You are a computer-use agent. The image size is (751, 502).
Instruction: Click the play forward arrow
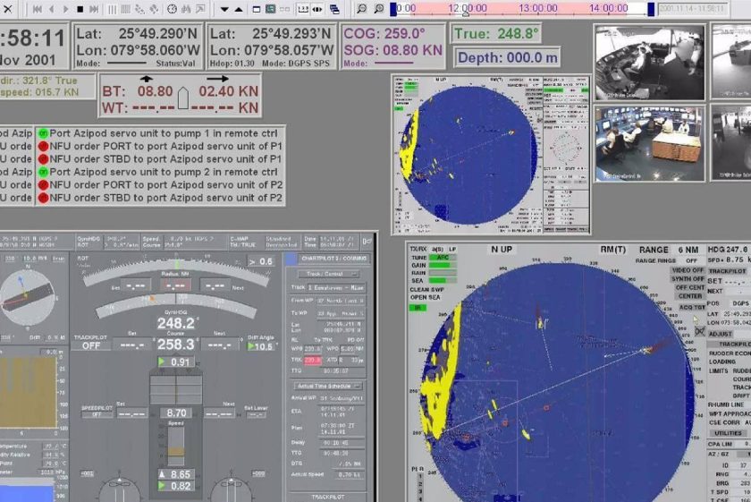65,9
